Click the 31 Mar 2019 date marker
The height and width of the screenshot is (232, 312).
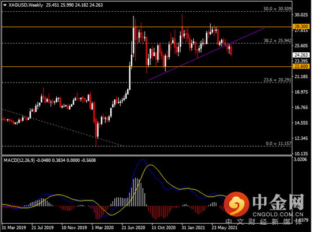pyautogui.click(x=14, y=228)
